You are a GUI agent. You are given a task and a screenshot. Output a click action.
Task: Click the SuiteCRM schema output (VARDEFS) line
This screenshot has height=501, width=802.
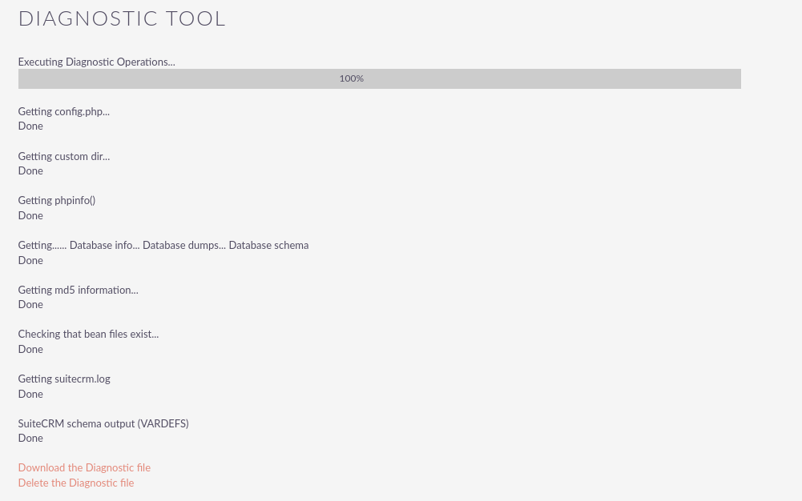(x=103, y=424)
